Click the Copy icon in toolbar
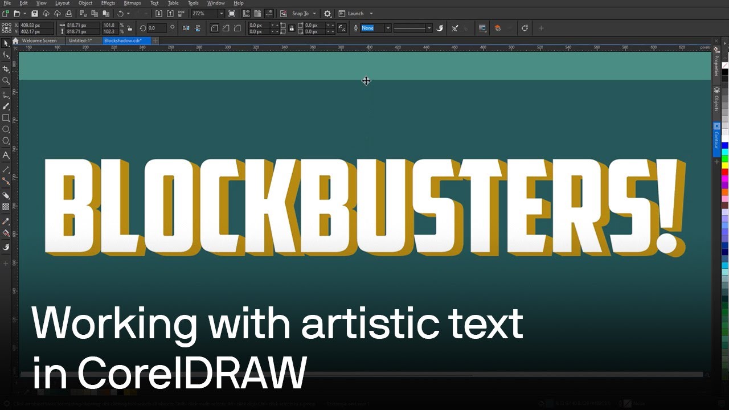This screenshot has width=729, height=410. 94,14
